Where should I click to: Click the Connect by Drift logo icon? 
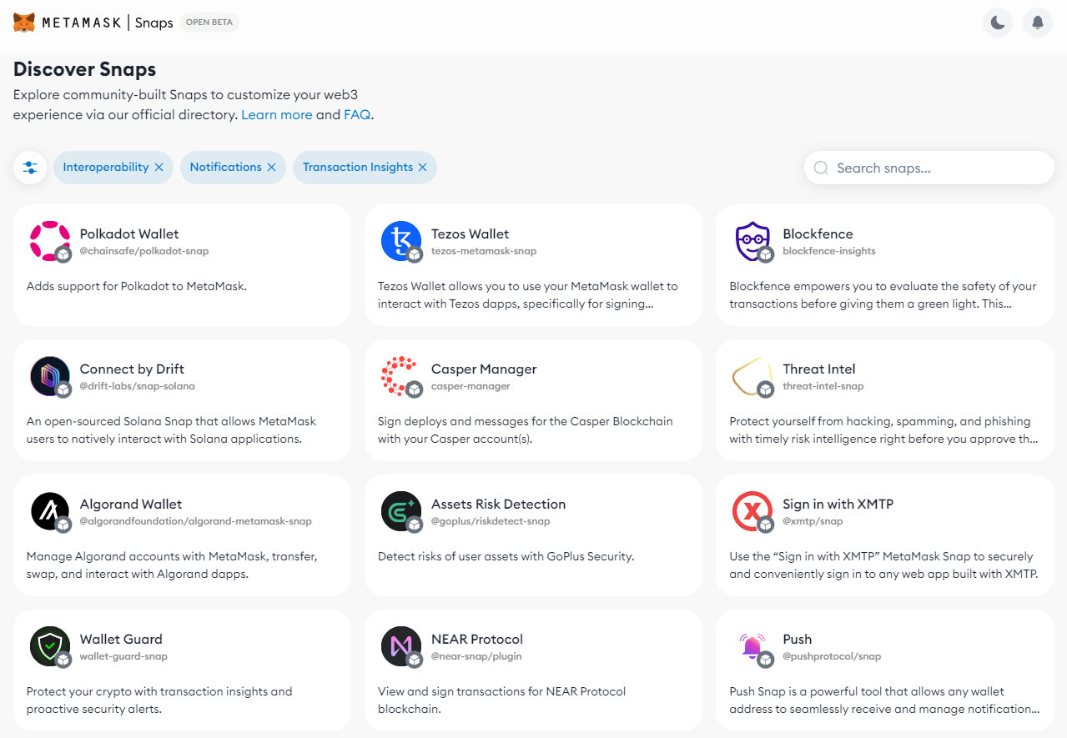point(50,376)
